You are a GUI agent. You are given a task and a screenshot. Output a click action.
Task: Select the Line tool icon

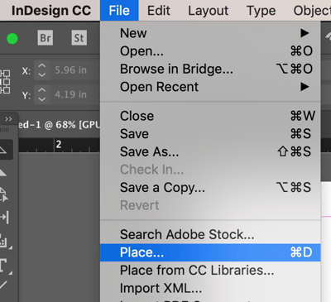3,285
